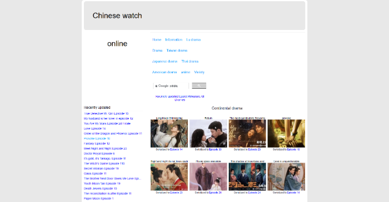The image size is (389, 202).
Task: Open the Paper Moon Episode 1 link
Action: 99,199
